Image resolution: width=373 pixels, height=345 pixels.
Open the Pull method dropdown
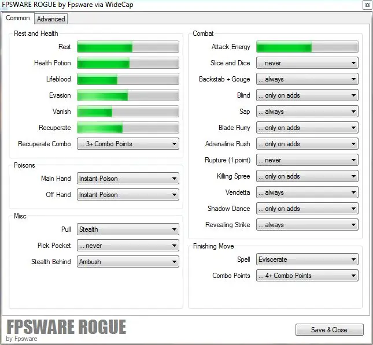pyautogui.click(x=128, y=229)
